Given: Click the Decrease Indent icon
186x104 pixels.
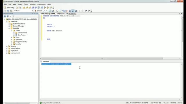Looking at the screenshot, I should [x=86, y=11].
